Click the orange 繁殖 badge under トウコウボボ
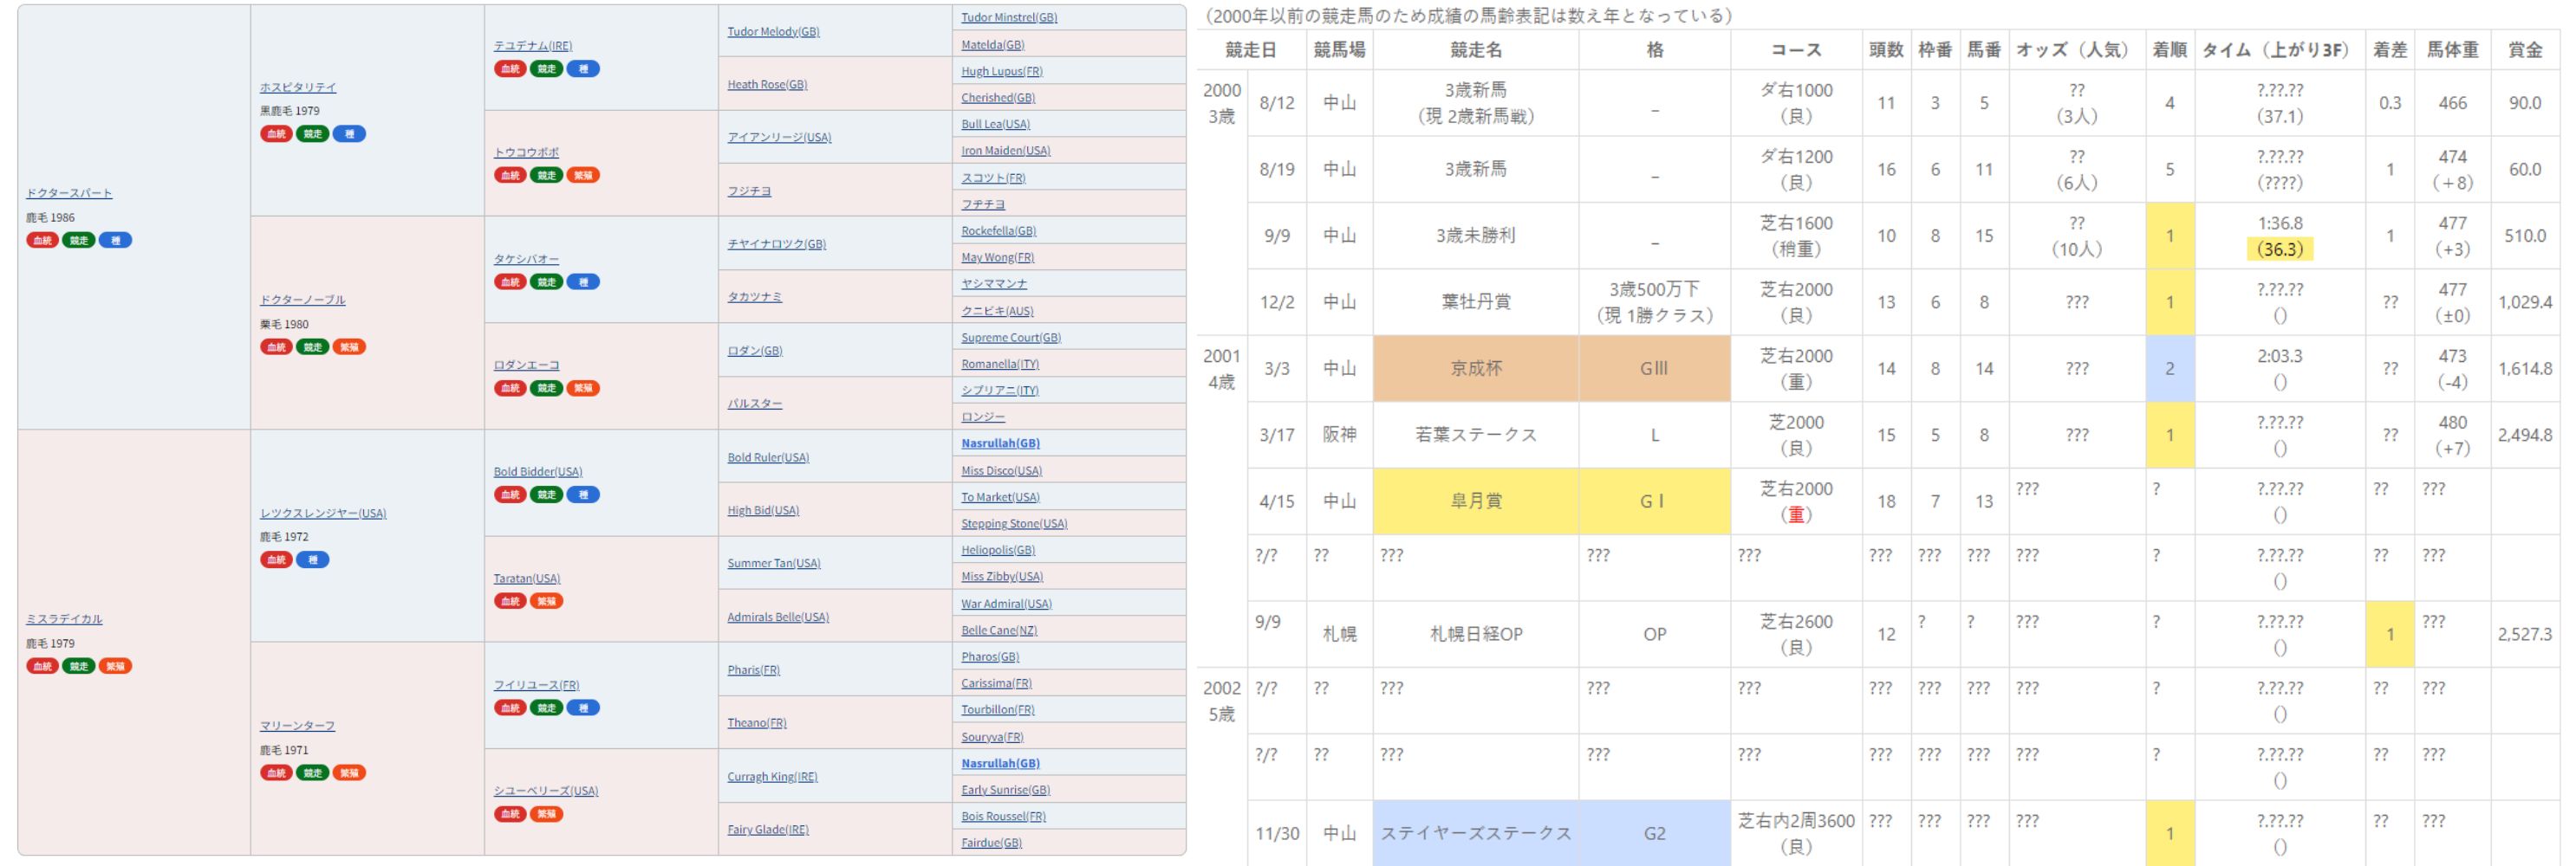Screen dimensions: 2576x866 tap(582, 175)
